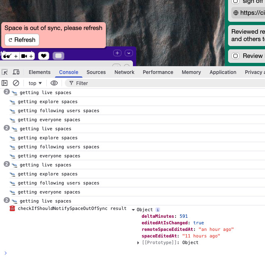The width and height of the screenshot is (265, 258).
Task: Show the console sidebar panel
Action: pyautogui.click(x=5, y=83)
